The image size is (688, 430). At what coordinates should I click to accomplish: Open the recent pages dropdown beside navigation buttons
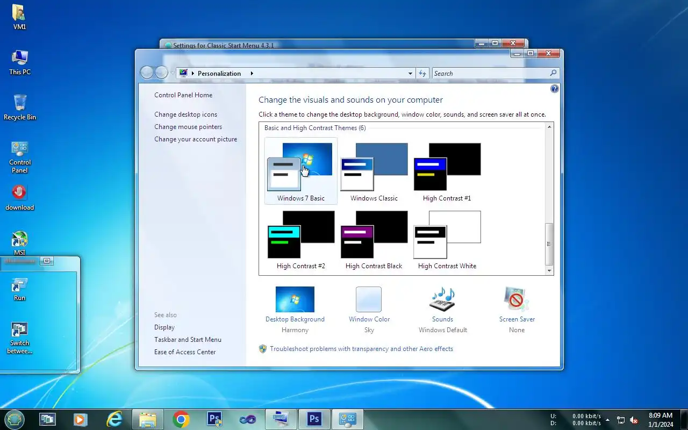(x=172, y=73)
